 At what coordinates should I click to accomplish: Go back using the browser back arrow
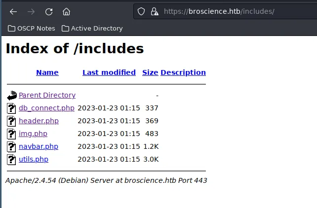pyautogui.click(x=13, y=12)
